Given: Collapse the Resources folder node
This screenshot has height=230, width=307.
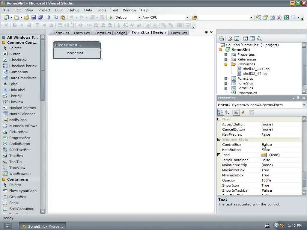Looking at the screenshot, I should point(226,64).
